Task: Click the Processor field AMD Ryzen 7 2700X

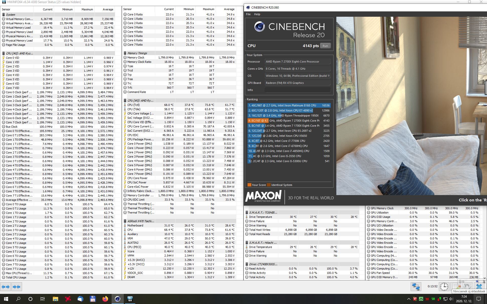Action: (x=298, y=62)
